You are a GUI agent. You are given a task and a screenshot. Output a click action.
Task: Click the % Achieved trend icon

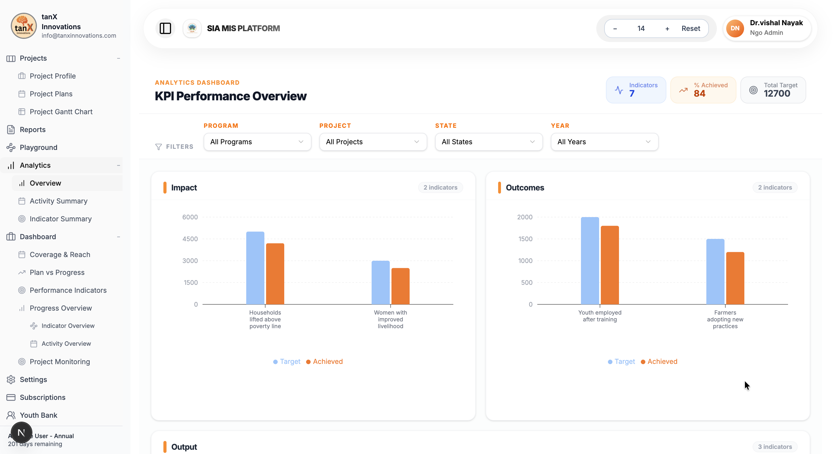coord(683,90)
